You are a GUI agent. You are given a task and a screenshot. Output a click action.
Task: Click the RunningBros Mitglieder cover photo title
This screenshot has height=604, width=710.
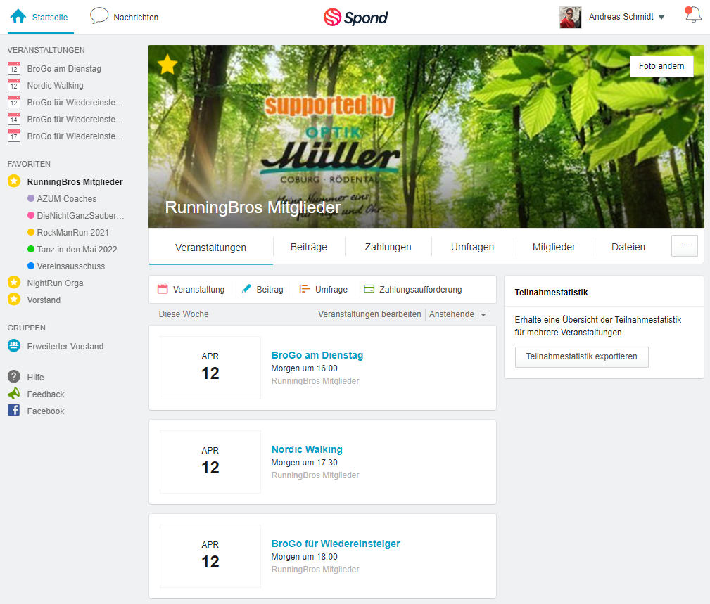tap(253, 207)
